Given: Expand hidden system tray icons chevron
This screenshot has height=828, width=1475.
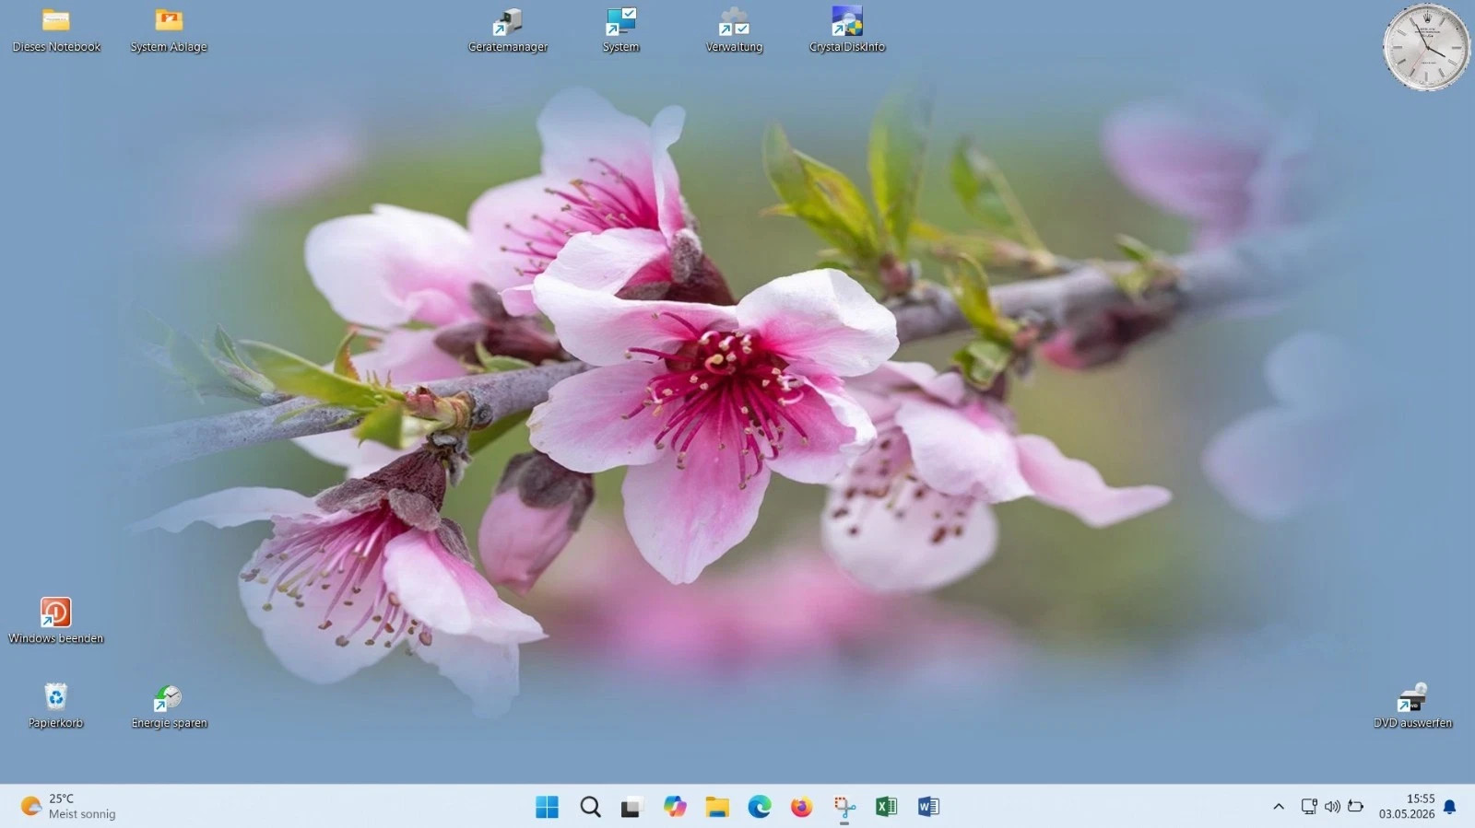Looking at the screenshot, I should 1279,807.
